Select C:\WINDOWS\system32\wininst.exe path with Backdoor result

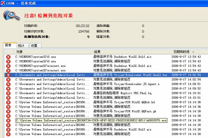[41, 66]
